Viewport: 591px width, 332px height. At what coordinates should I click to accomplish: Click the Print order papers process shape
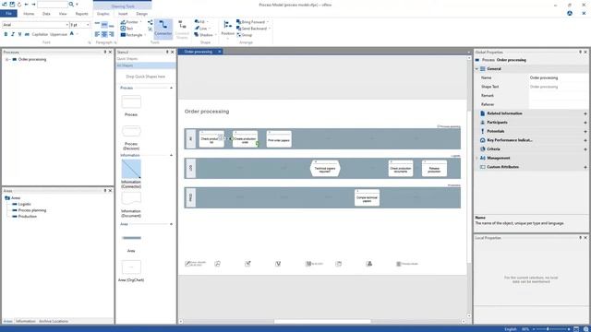coord(279,139)
